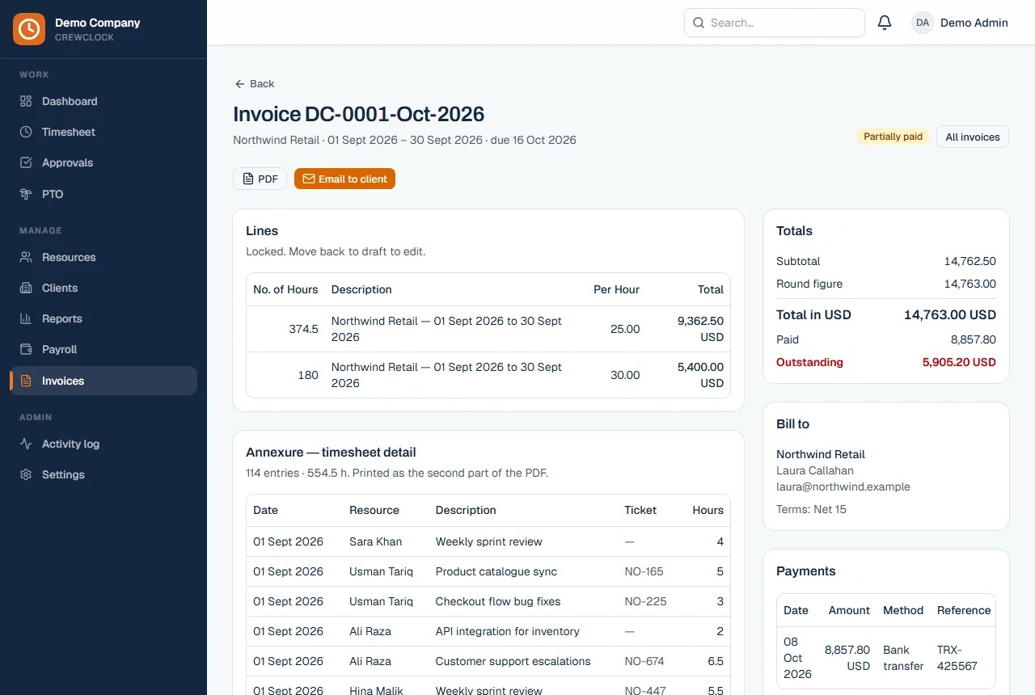Open PTO sidebar entry
The image size is (1035, 695).
coord(103,194)
